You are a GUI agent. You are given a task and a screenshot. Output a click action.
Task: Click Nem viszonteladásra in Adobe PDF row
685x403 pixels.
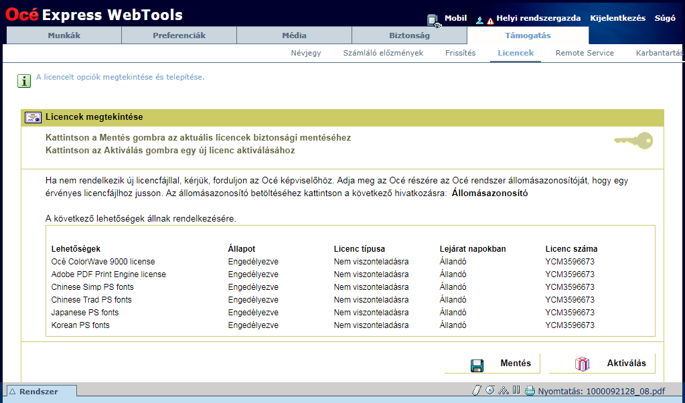coord(372,274)
